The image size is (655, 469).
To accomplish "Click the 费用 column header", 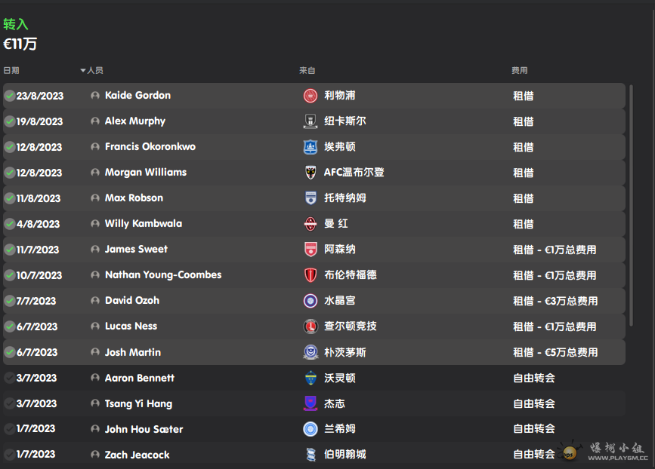I will (519, 71).
